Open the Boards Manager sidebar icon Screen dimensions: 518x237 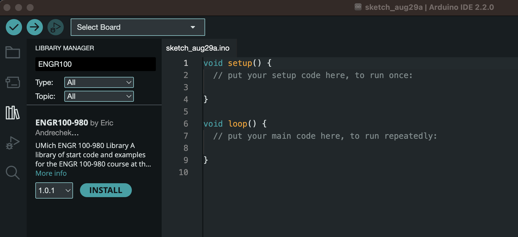13,82
